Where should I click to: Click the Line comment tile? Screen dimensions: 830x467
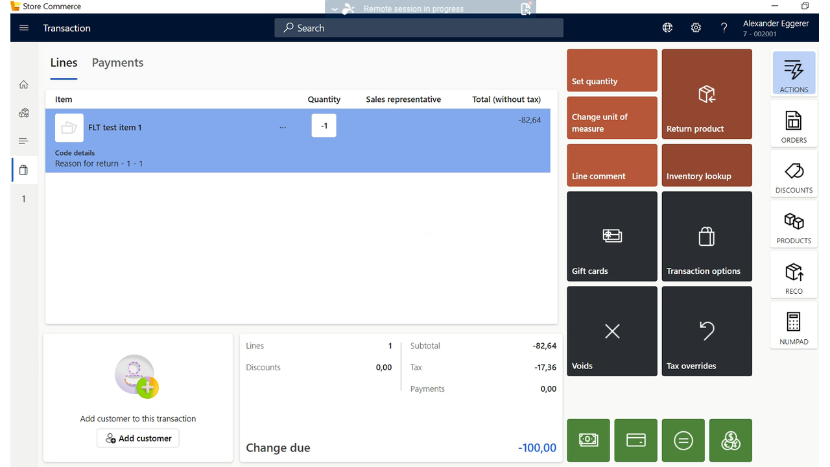[612, 165]
